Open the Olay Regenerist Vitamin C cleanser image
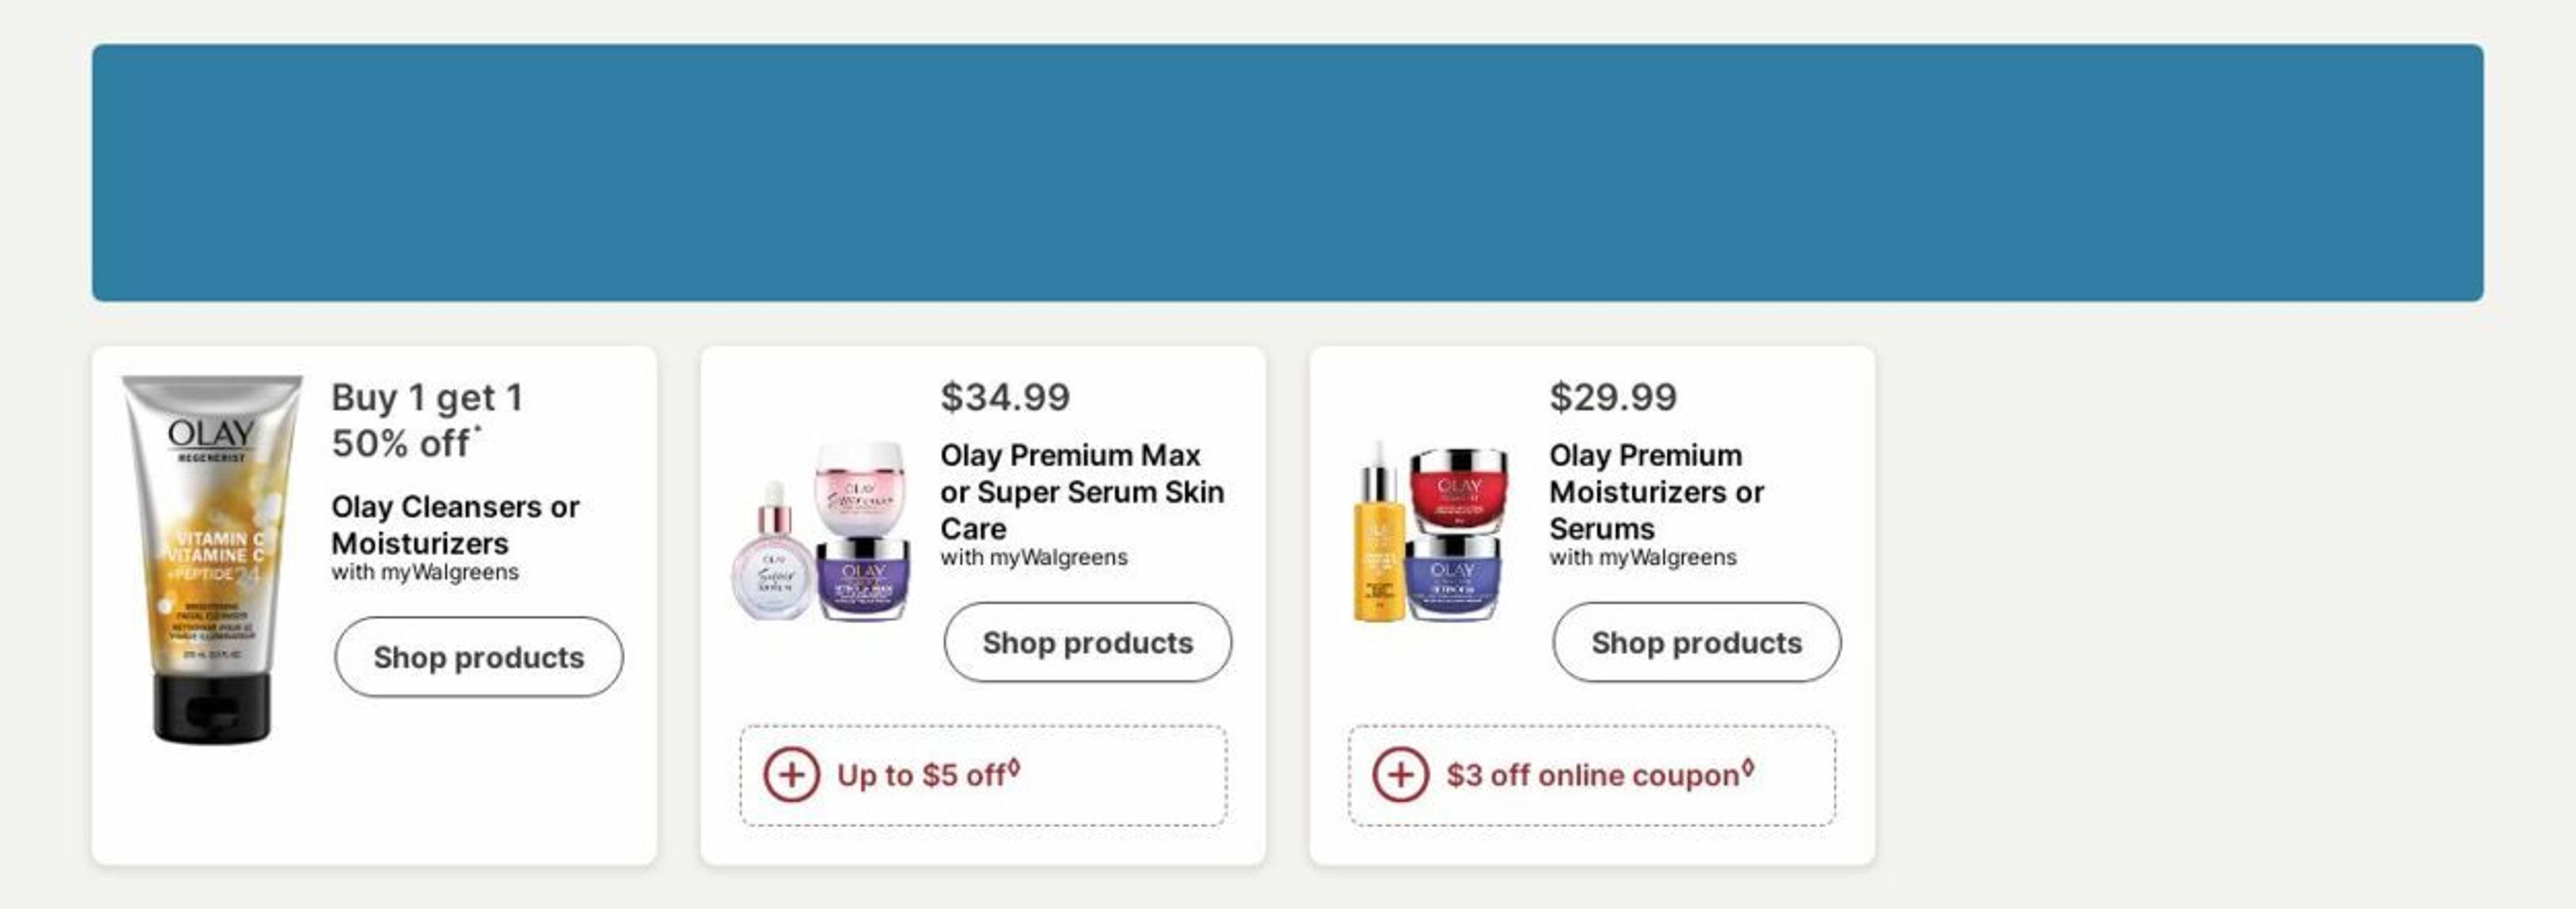2576x909 pixels. point(211,560)
